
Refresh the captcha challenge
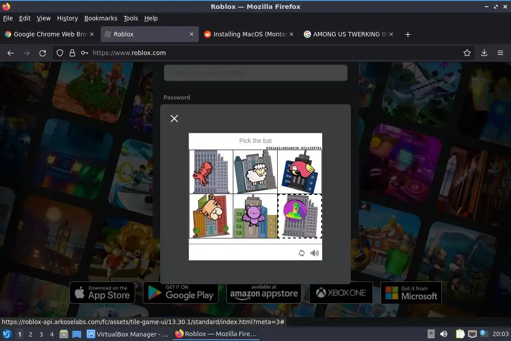pos(302,253)
